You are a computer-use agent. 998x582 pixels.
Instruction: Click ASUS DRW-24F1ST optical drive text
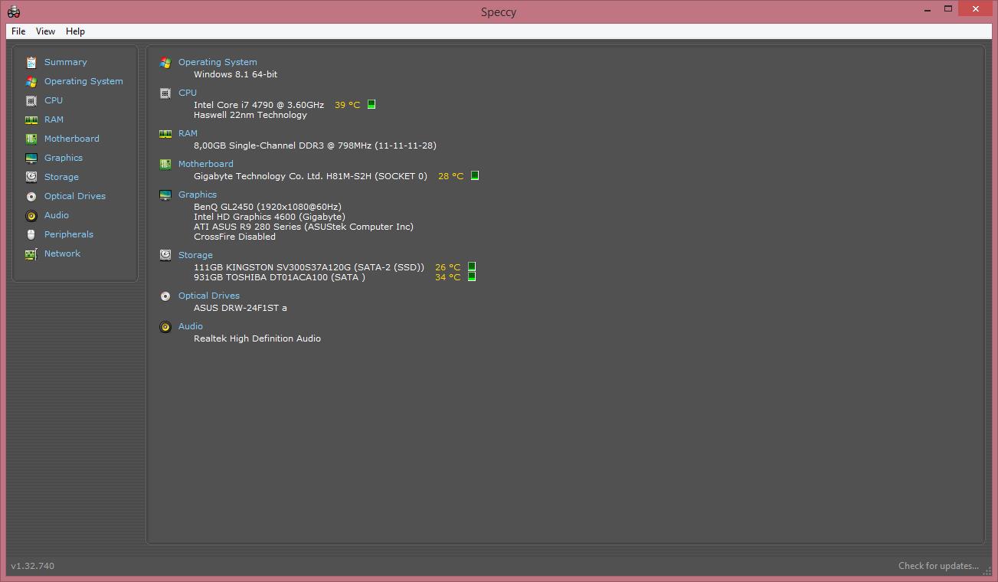point(241,308)
